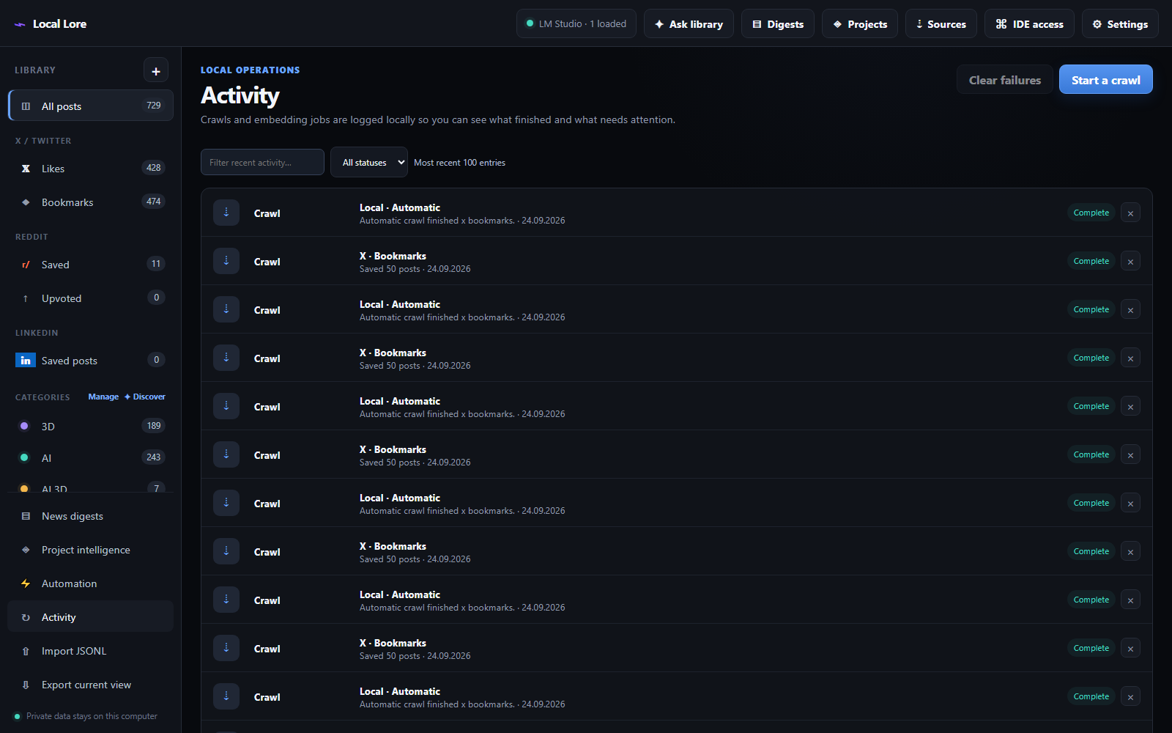Click the crawl arrow icon of the first row
Image resolution: width=1172 pixels, height=733 pixels.
[226, 213]
